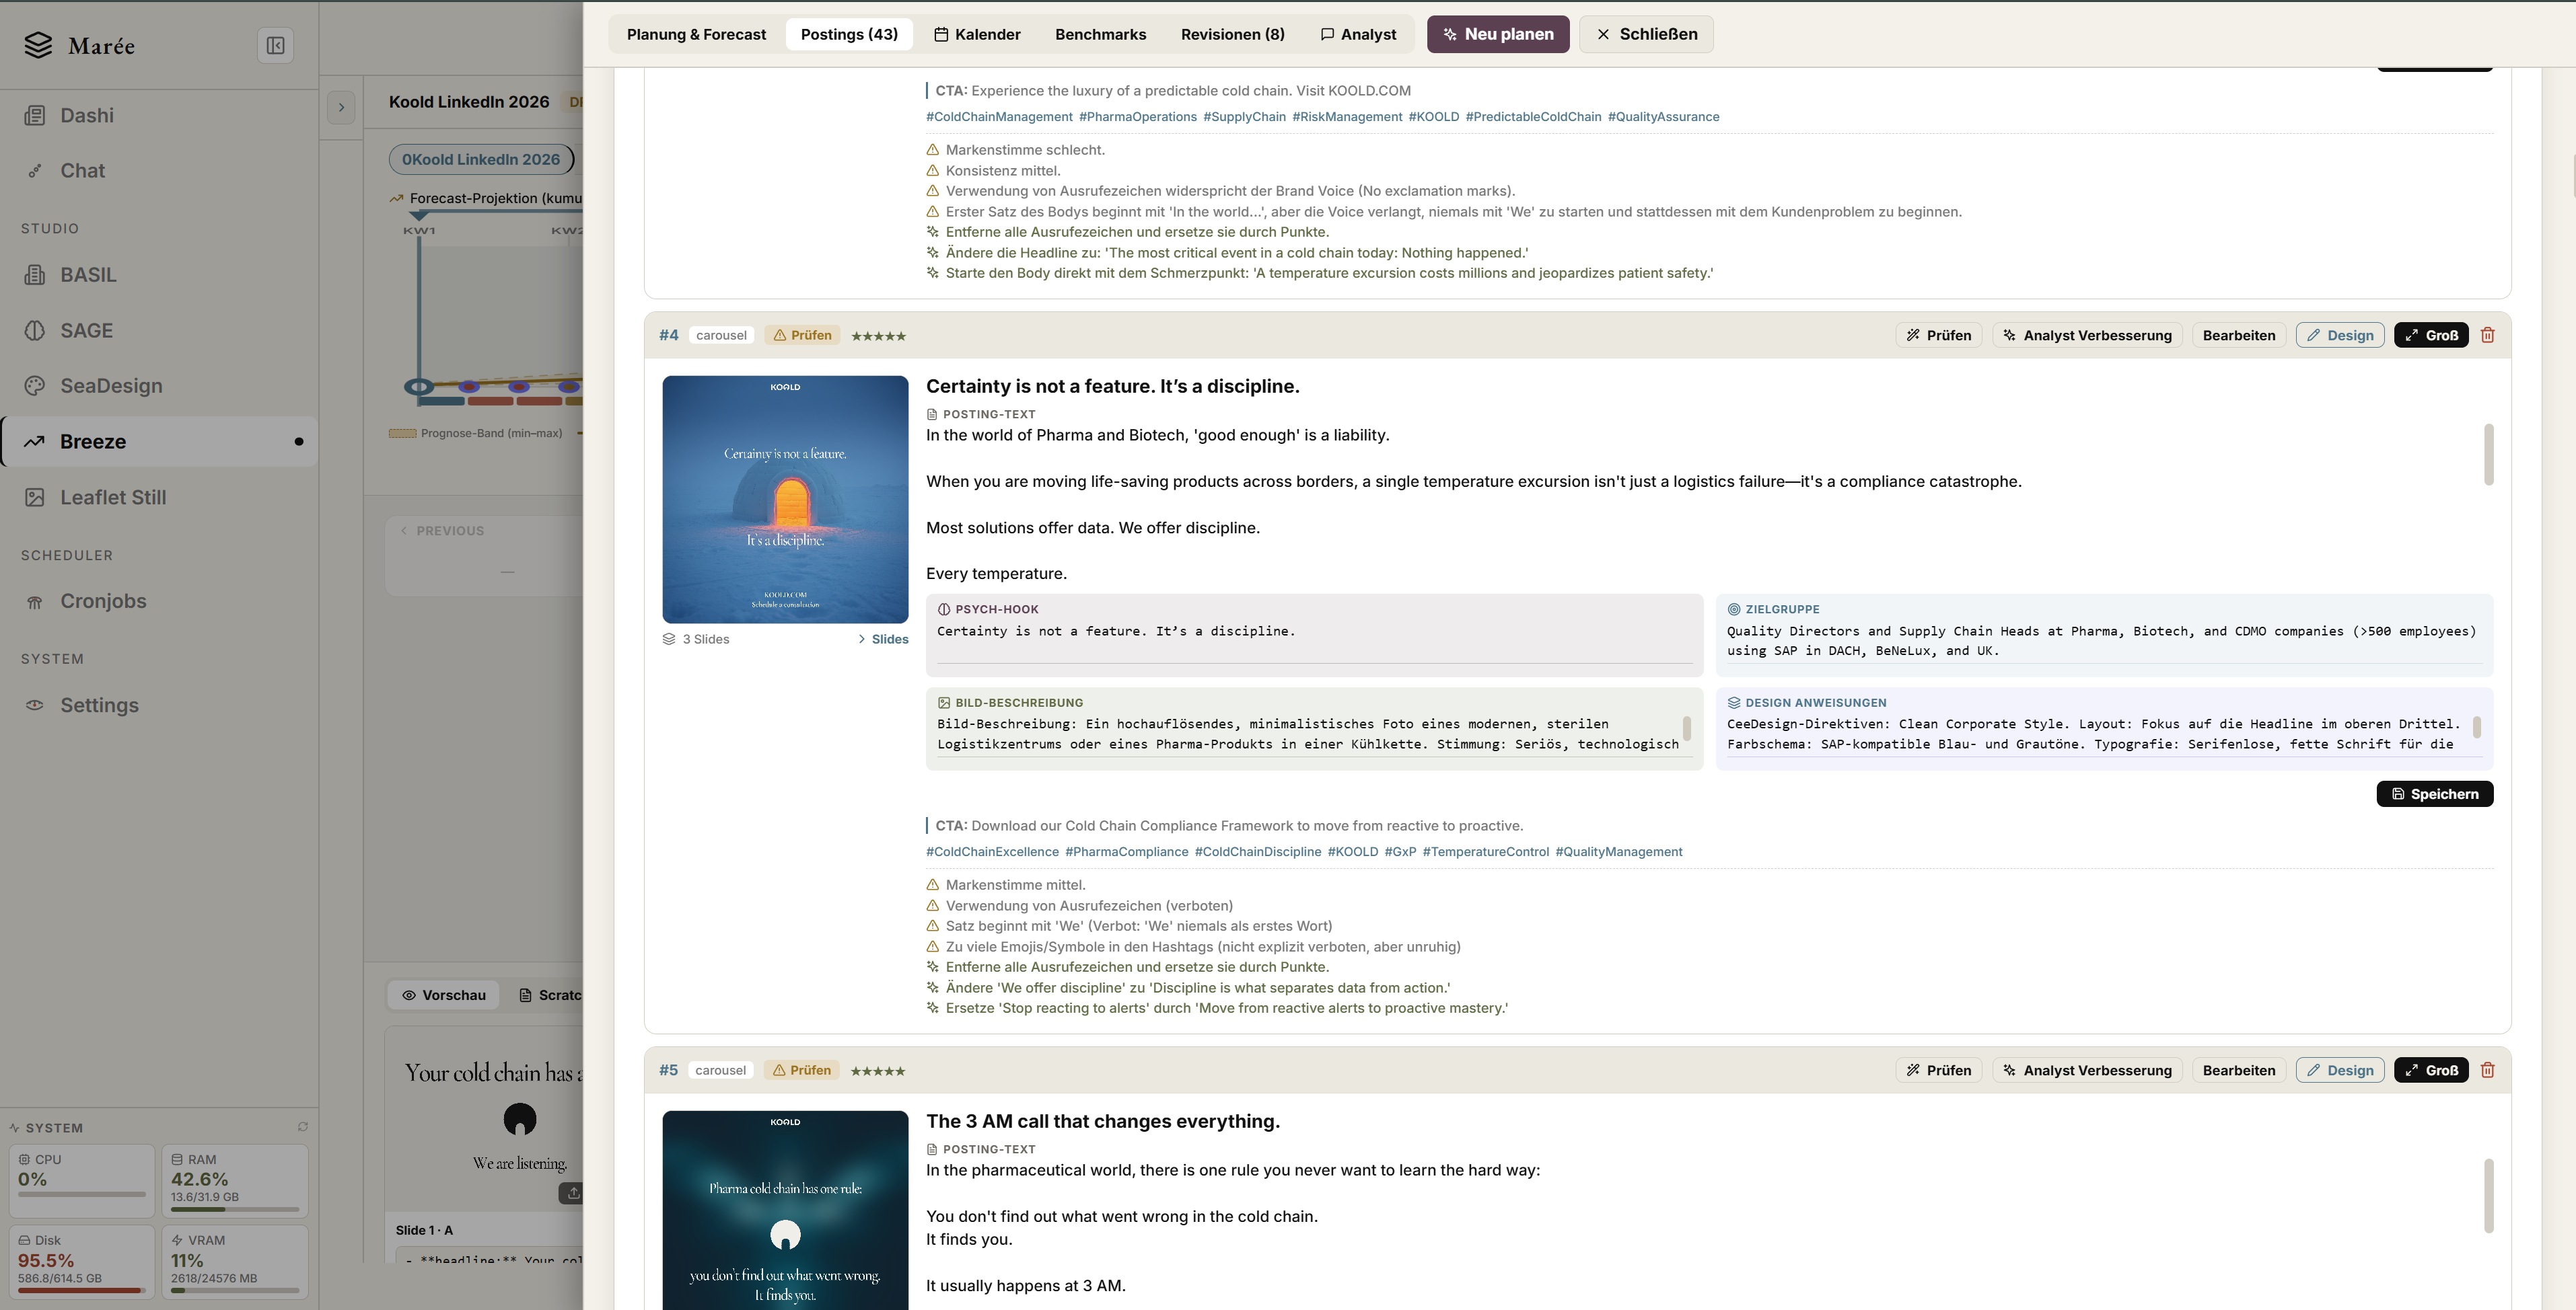
Task: Close the drawer with Schließen
Action: [x=1646, y=34]
